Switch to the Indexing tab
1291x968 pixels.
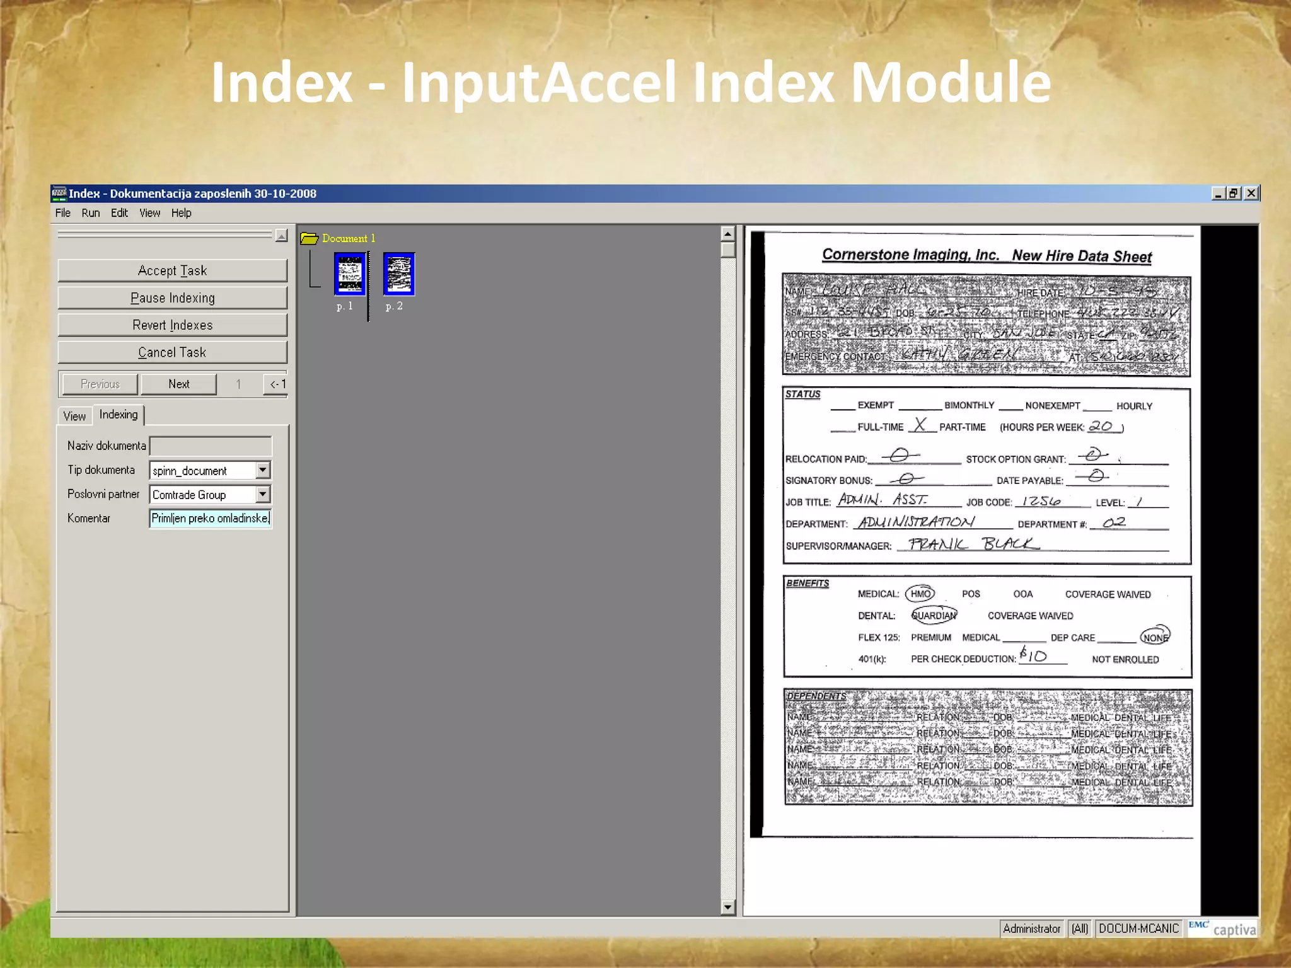coord(119,415)
